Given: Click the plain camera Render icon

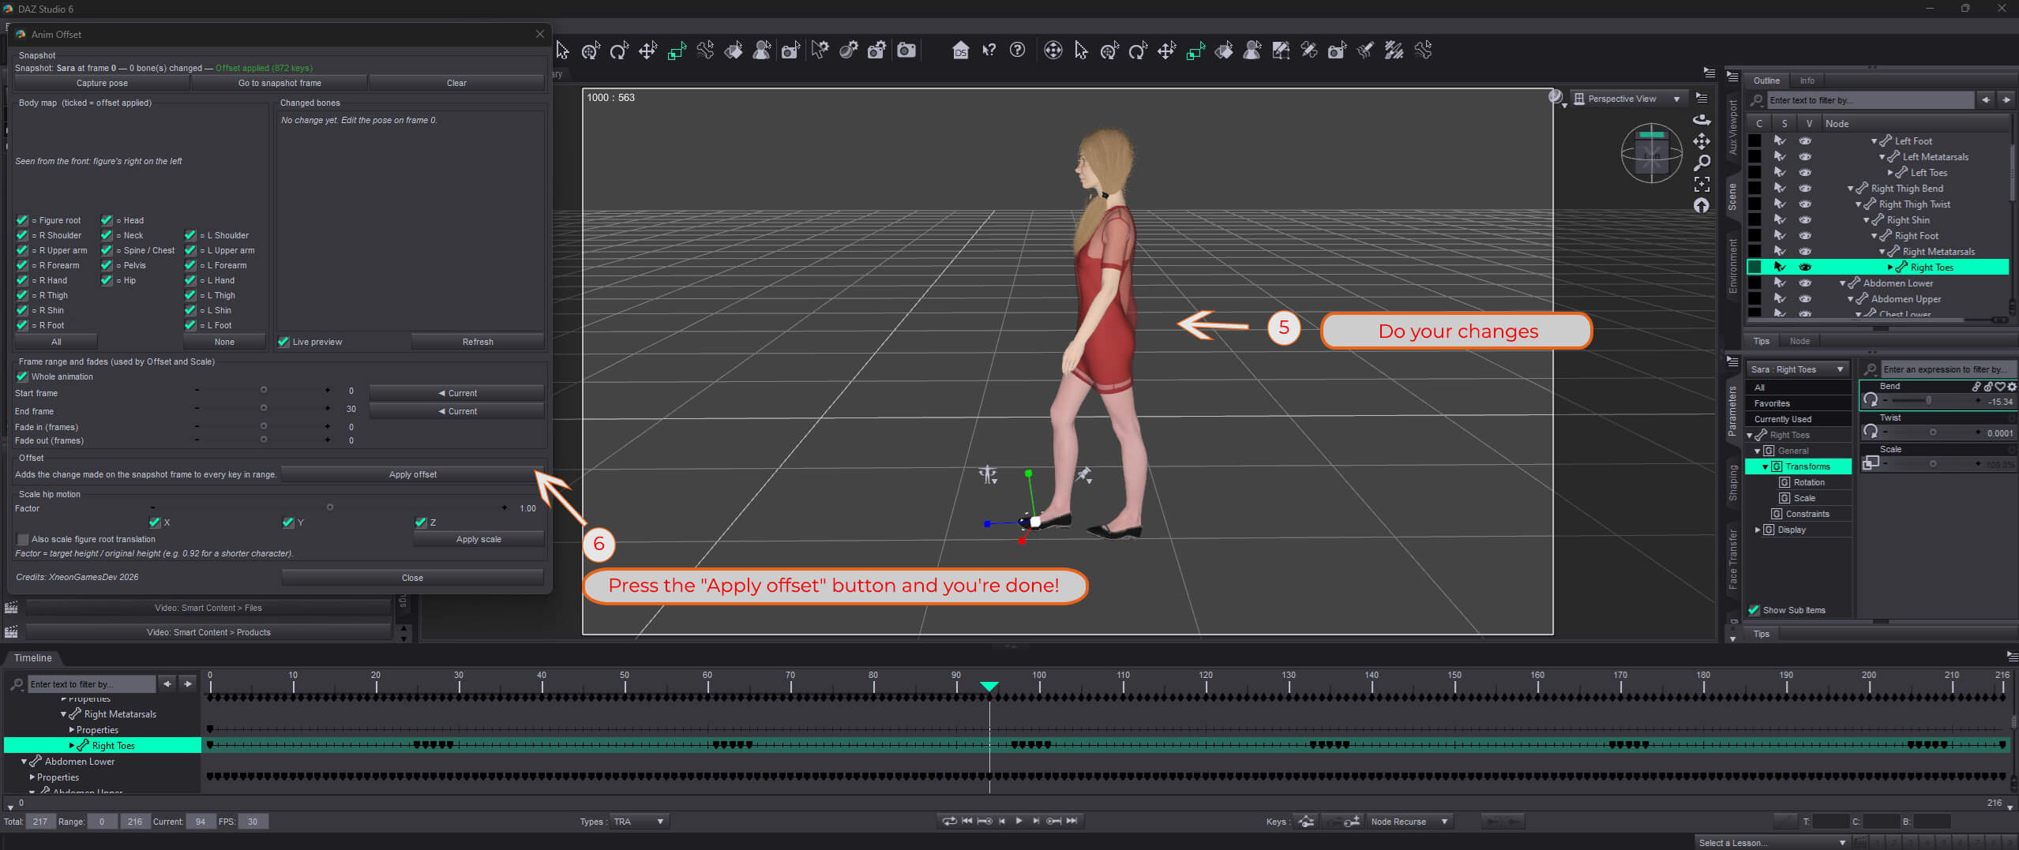Looking at the screenshot, I should tap(906, 51).
